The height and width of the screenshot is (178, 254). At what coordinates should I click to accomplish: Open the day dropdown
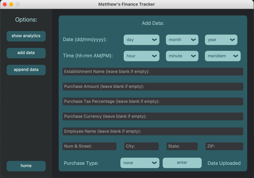[141, 40]
